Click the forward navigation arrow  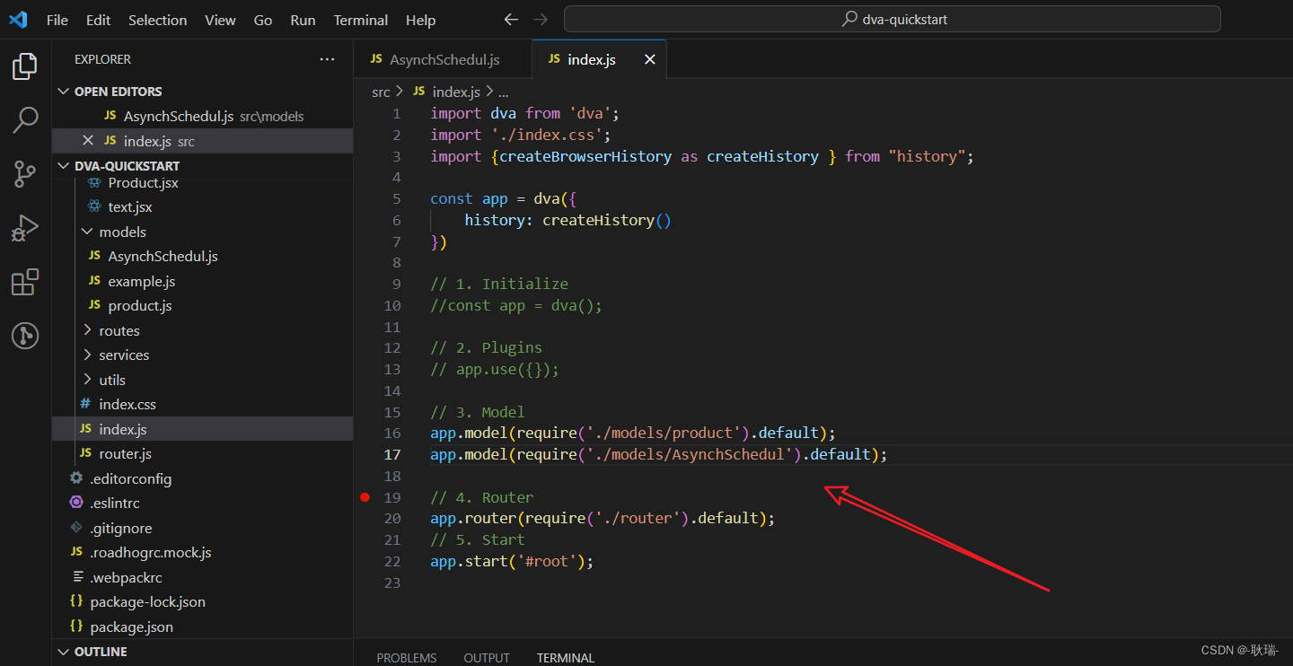[542, 19]
